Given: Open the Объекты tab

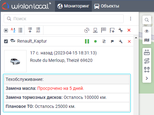Looking at the screenshot, I should click(107, 6).
